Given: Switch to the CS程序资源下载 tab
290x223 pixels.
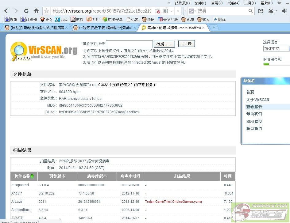Looking at the screenshot, I should coord(104,28).
